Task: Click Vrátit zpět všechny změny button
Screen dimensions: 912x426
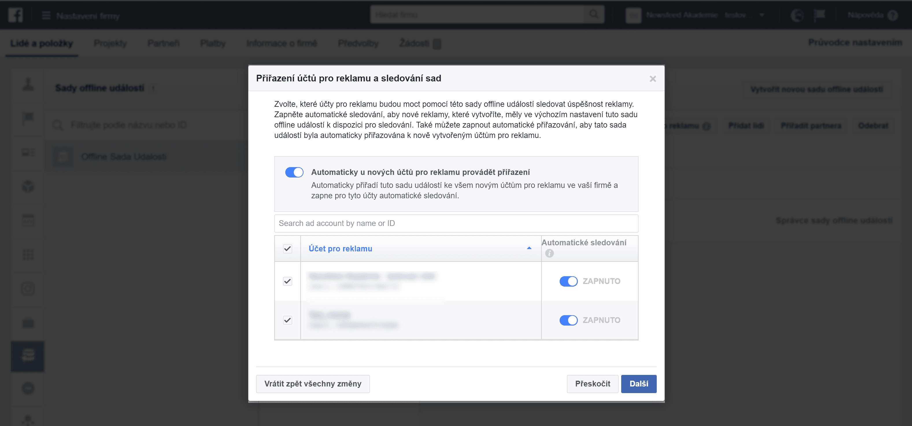Action: tap(312, 384)
